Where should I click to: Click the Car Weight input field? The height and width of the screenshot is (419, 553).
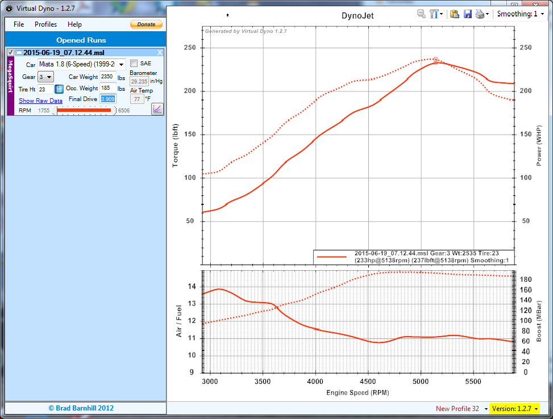pyautogui.click(x=107, y=77)
